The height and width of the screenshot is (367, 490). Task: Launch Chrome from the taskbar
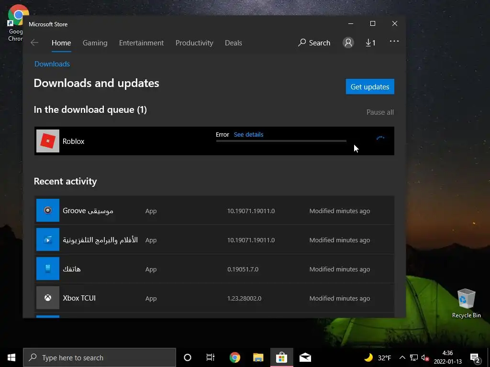click(234, 357)
